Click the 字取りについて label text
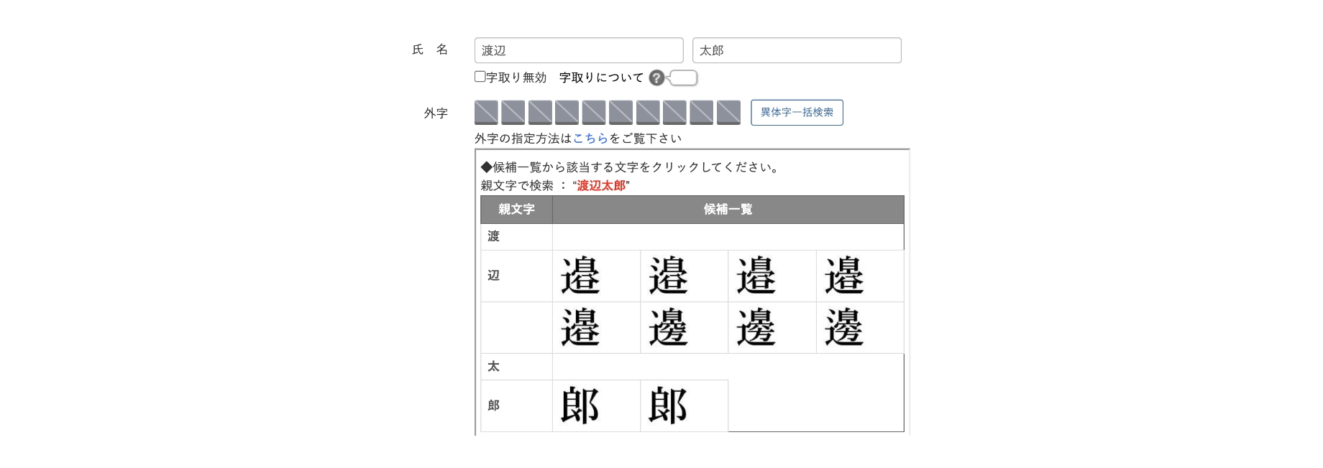 (601, 78)
